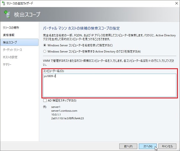The image size is (180, 151).
Task: Click the wizard icon in the title bar
Action: [3, 3]
